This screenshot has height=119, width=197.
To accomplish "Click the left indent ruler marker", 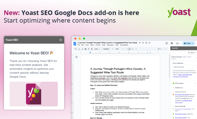I will pos(90,52).
